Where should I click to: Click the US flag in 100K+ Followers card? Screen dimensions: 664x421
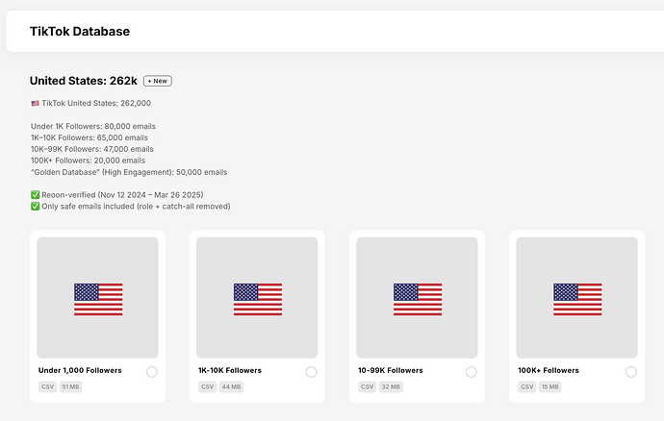coord(577,299)
